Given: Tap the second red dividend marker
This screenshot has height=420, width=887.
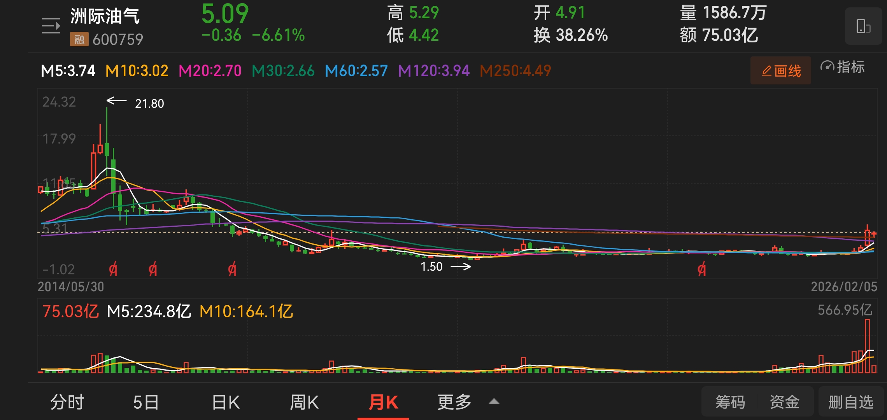Looking at the screenshot, I should 153,269.
